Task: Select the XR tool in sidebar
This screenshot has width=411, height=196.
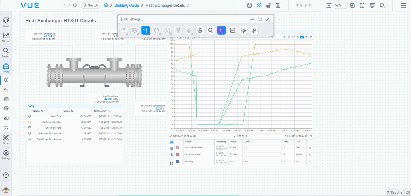Action: (x=6, y=118)
